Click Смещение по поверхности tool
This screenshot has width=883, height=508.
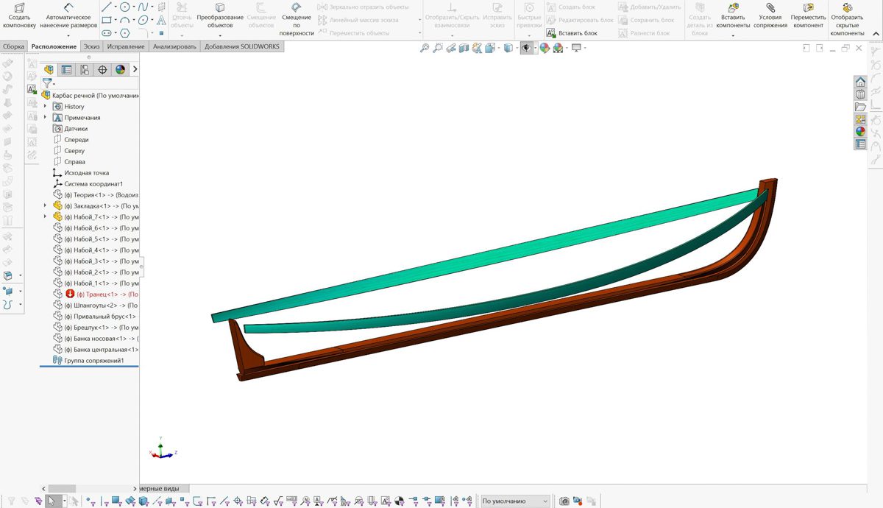click(x=297, y=20)
